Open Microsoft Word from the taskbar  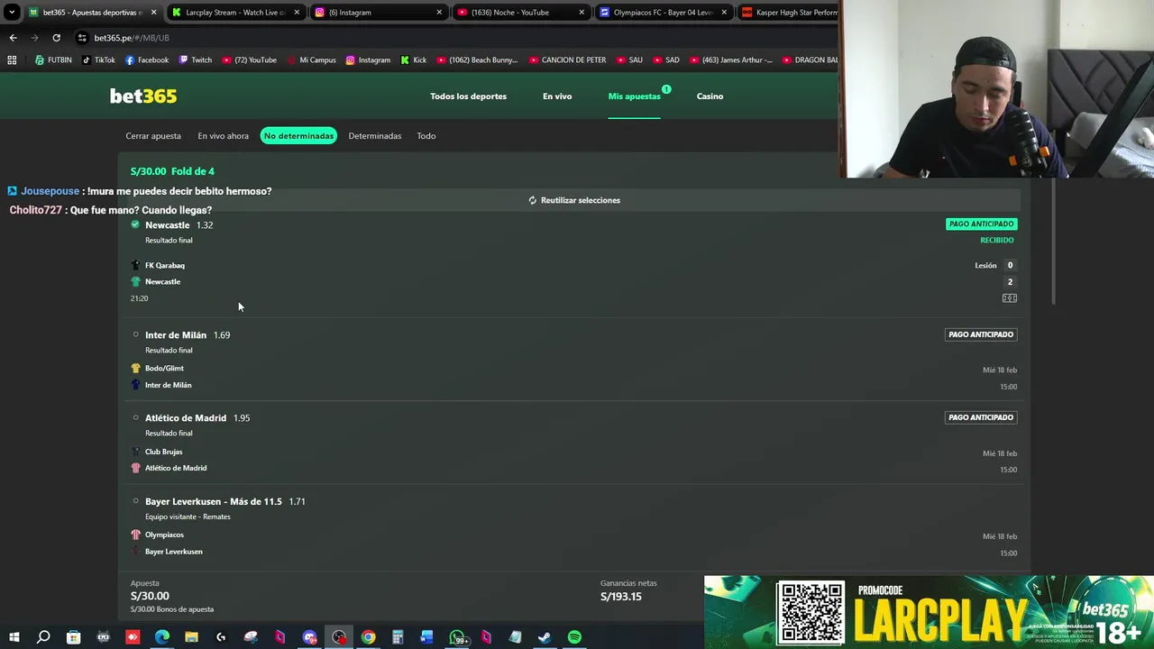426,637
